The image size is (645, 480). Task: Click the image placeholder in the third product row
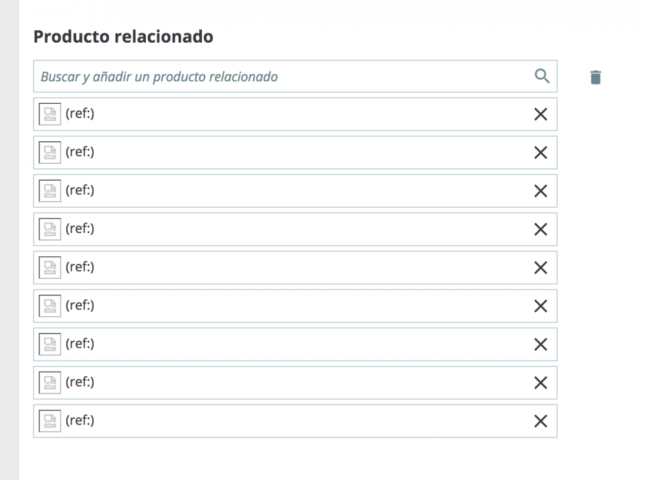tap(50, 190)
